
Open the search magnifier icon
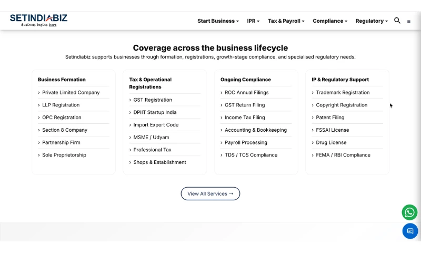click(397, 21)
